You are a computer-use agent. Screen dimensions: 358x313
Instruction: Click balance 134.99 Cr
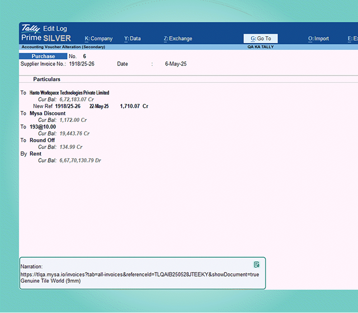[x=71, y=147]
